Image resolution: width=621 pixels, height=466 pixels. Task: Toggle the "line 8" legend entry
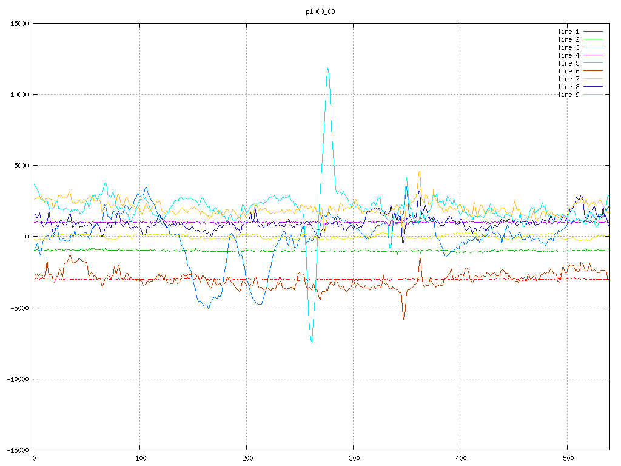(568, 87)
